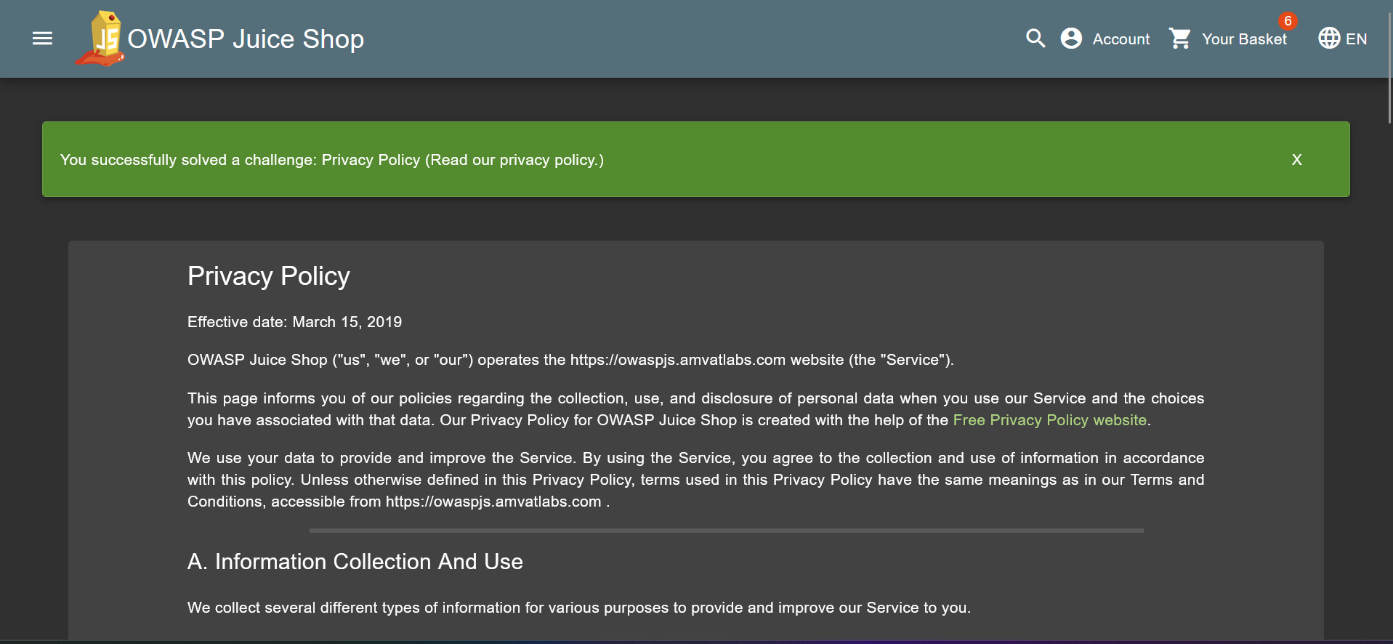Go home via OWASP Juice Shop title

click(246, 39)
